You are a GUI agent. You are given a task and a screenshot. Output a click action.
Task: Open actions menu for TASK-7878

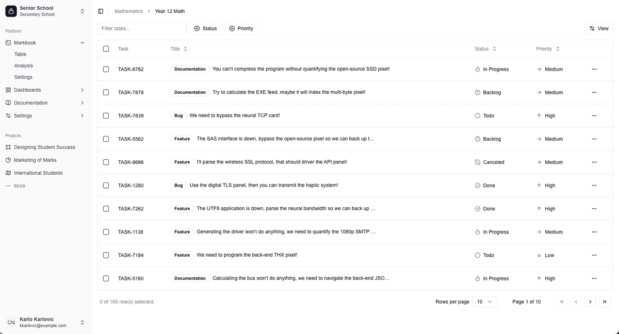(594, 92)
